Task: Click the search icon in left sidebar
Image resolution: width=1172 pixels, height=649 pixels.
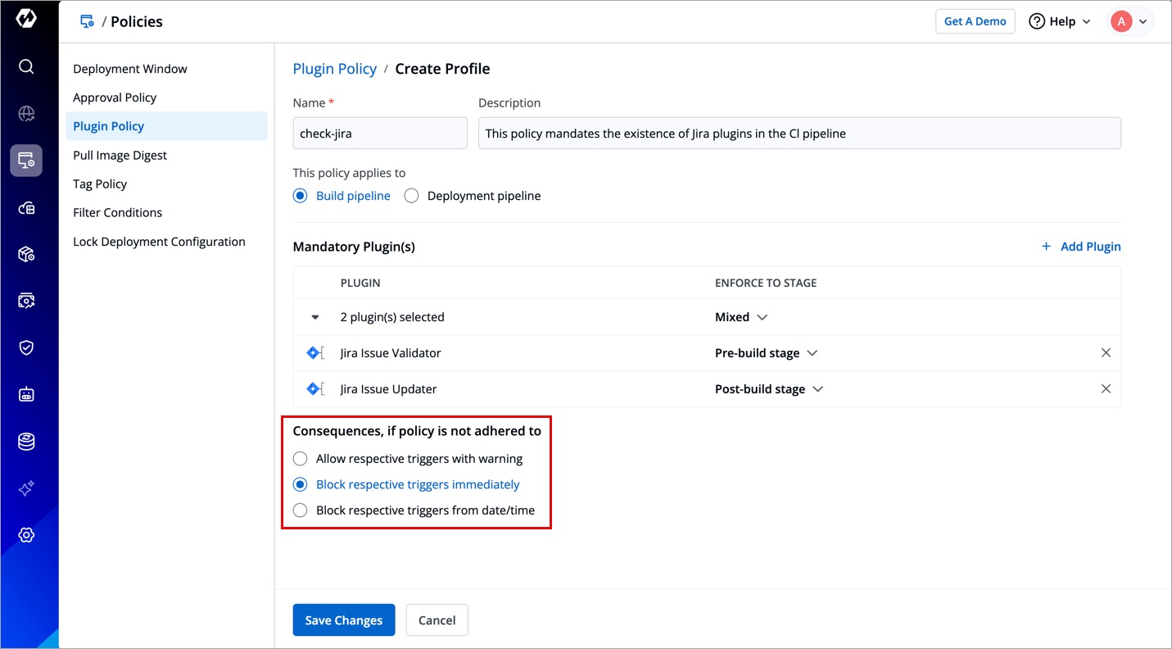Action: [x=26, y=66]
